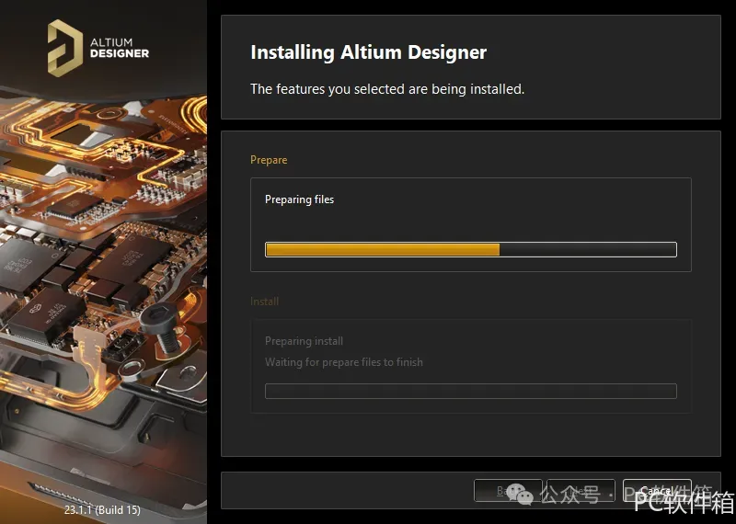
Task: Click the Back button
Action: point(508,491)
